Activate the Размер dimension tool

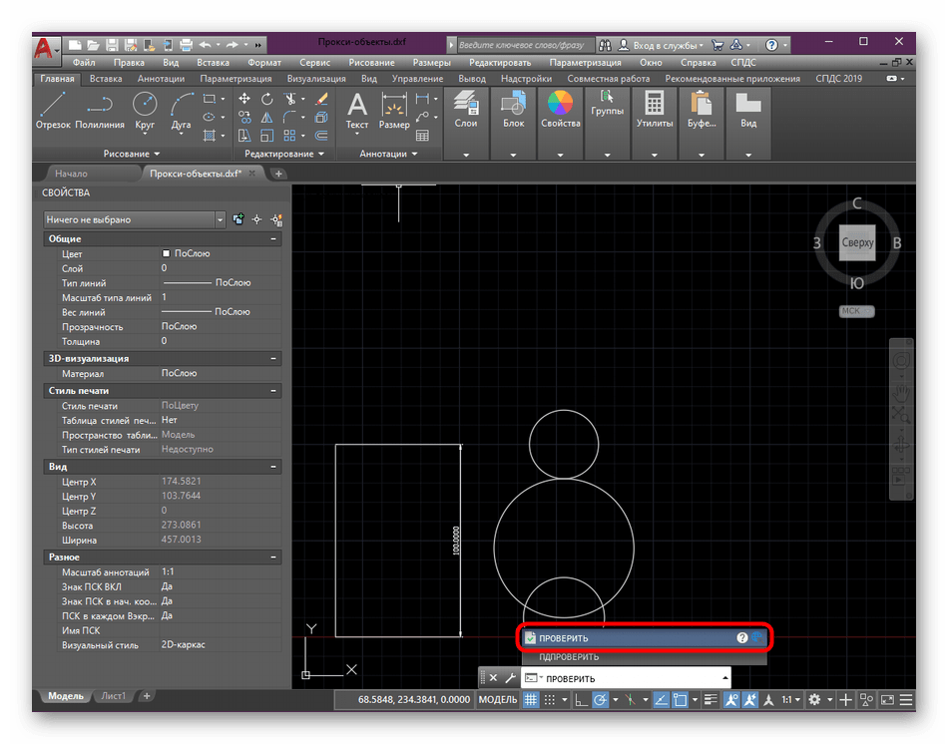pyautogui.click(x=394, y=110)
